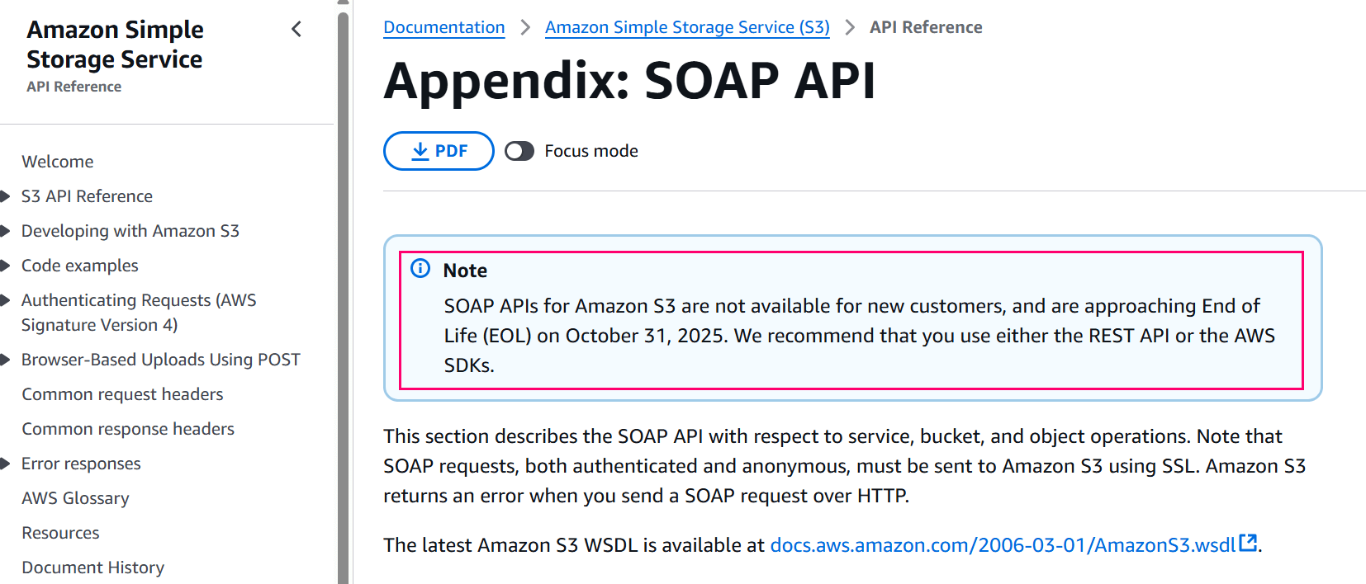Screen dimensions: 1366x584
Task: Expand Authenticating Requests (AWS Signature Version 4)
Action: coord(5,300)
